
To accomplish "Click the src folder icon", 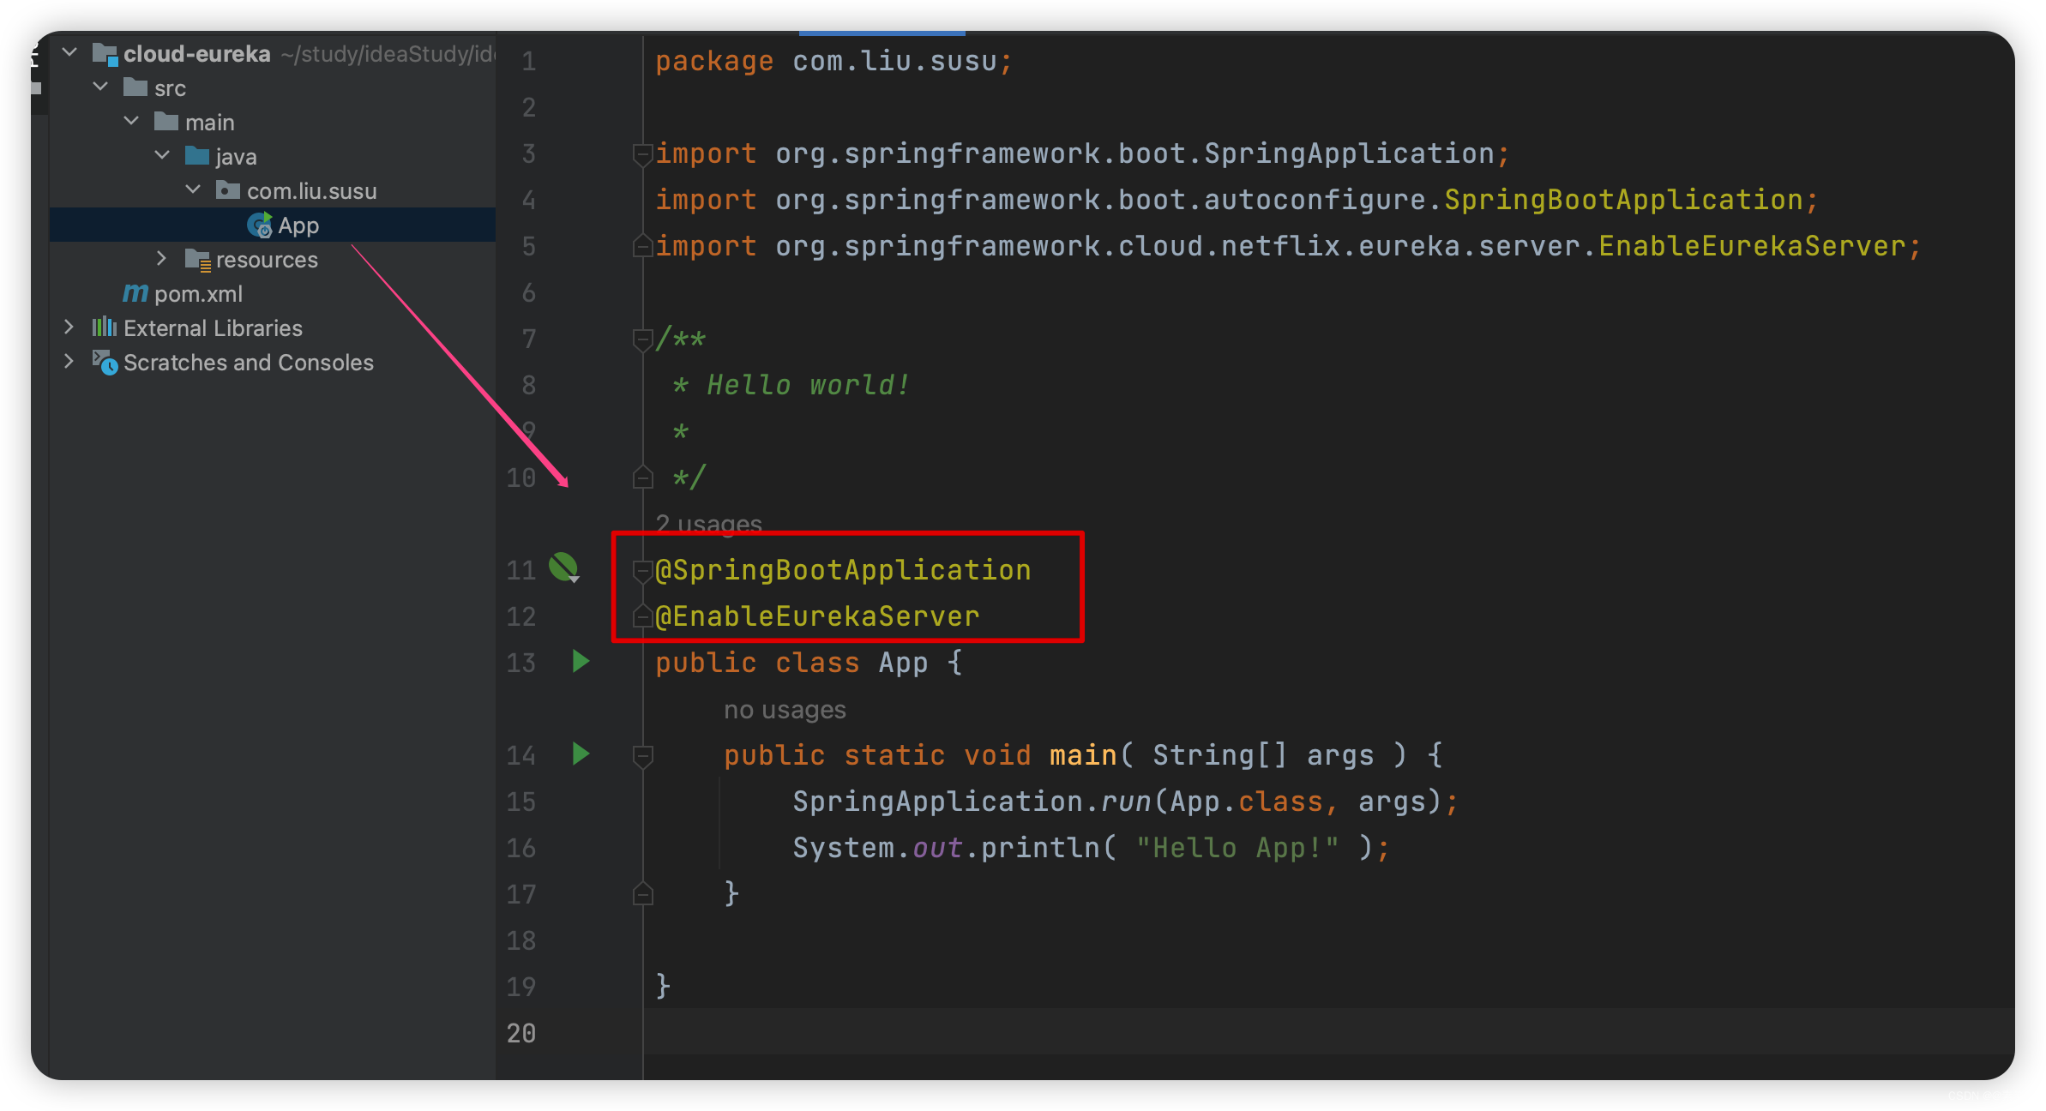I will pyautogui.click(x=135, y=87).
